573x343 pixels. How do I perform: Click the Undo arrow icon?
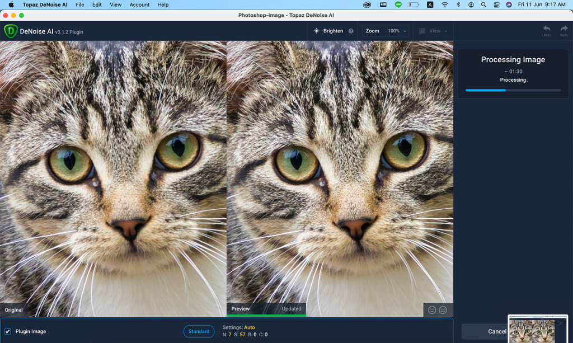coord(546,29)
